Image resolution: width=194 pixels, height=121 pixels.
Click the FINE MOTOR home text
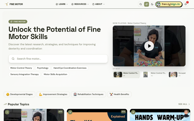(16, 4)
